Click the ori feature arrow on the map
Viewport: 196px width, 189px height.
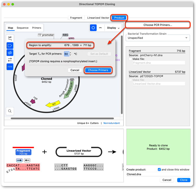pos(53,104)
